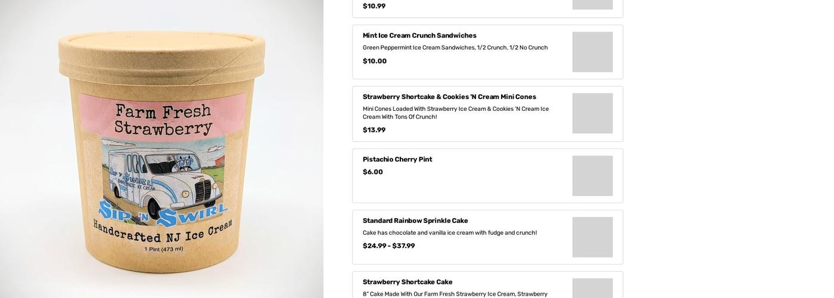Viewport: 834px width, 298px height.
Task: Select the Strawberry Shortcake Cake thumbnail
Action: [x=592, y=288]
